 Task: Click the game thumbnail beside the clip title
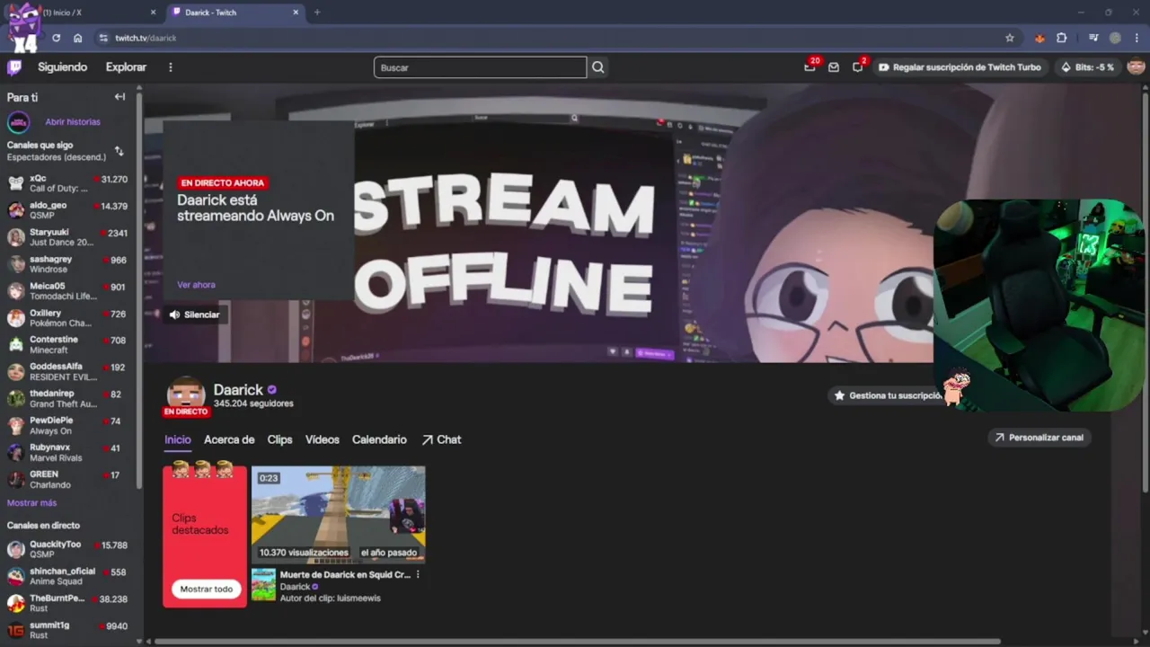click(263, 584)
